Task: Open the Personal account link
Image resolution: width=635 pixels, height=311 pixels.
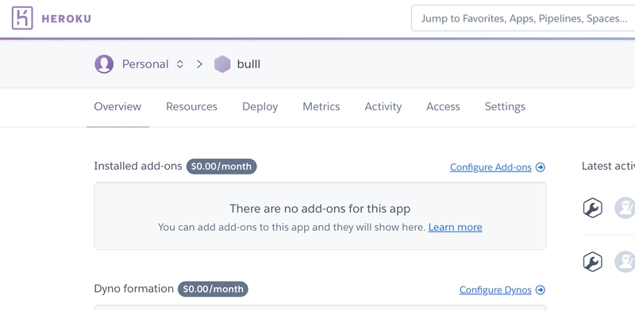Action: pyautogui.click(x=145, y=64)
